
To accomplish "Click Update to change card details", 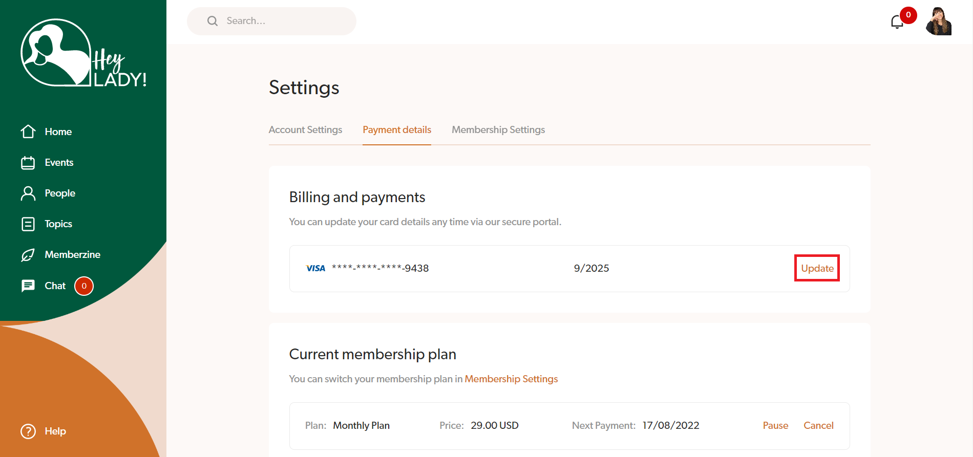I will pos(817,268).
